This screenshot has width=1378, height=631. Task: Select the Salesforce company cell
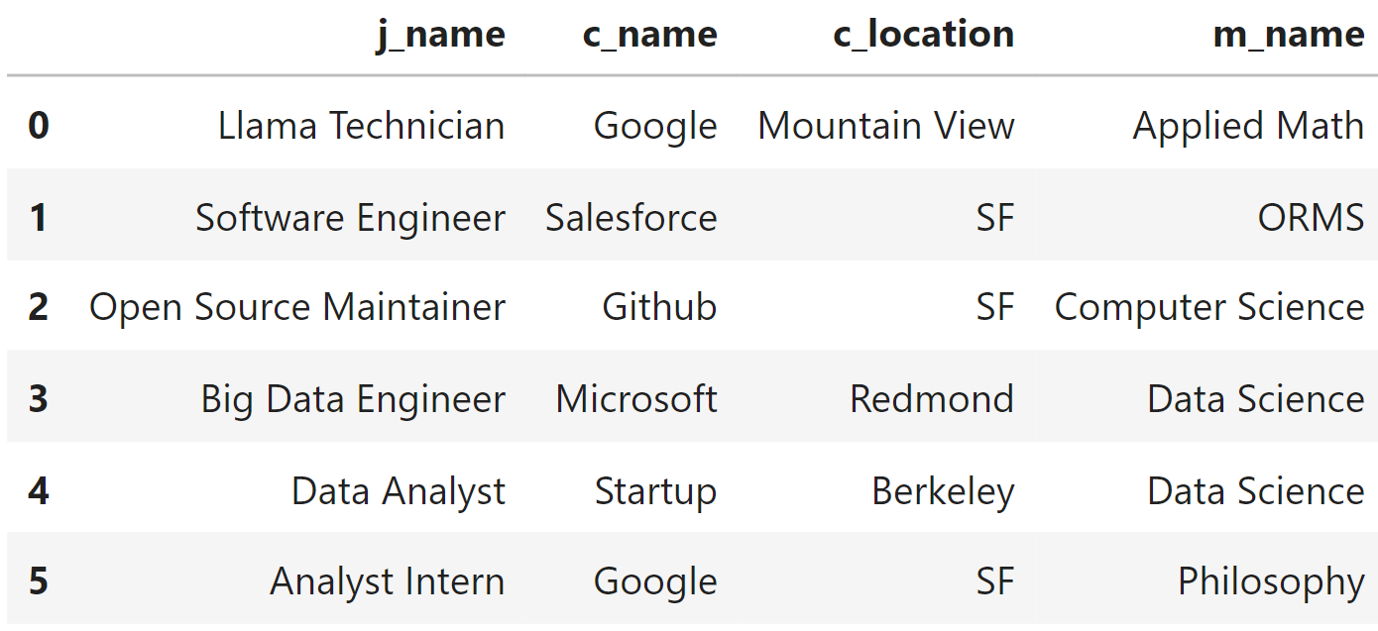[631, 217]
